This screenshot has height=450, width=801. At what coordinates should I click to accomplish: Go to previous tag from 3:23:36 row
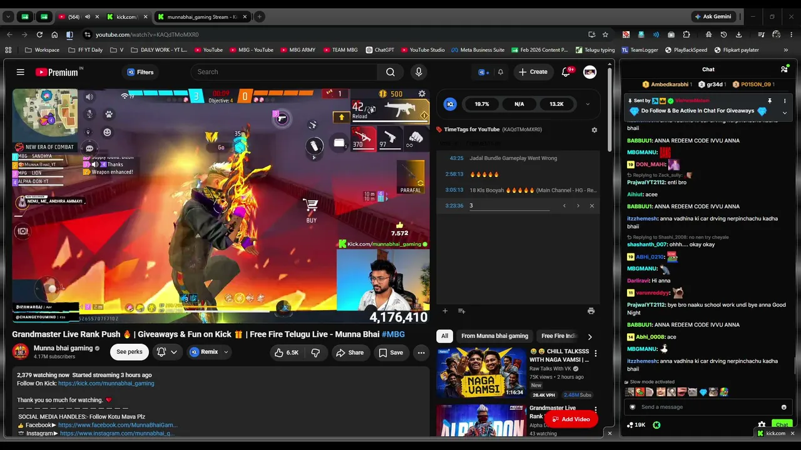pyautogui.click(x=564, y=206)
